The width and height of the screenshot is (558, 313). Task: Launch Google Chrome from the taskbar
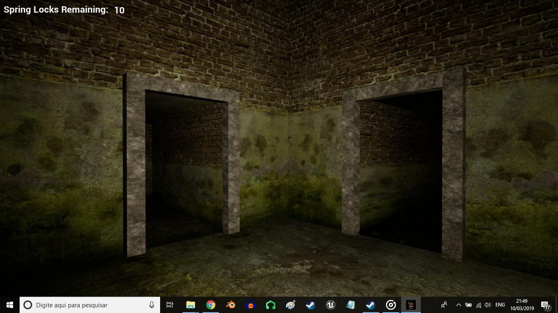210,305
